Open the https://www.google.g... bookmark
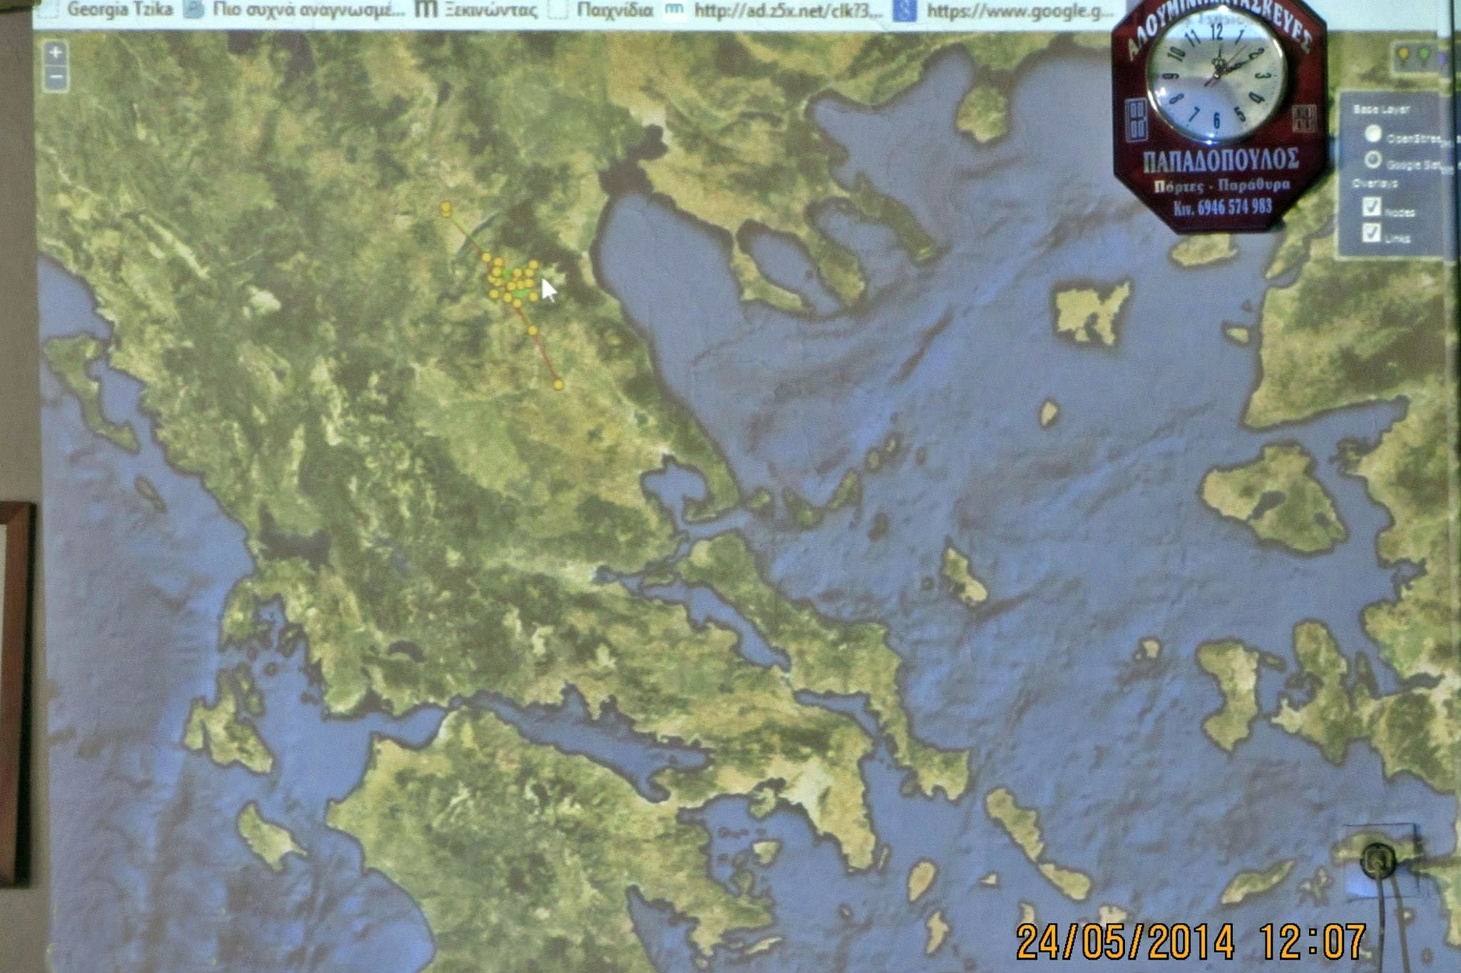The height and width of the screenshot is (973, 1461). (1019, 10)
